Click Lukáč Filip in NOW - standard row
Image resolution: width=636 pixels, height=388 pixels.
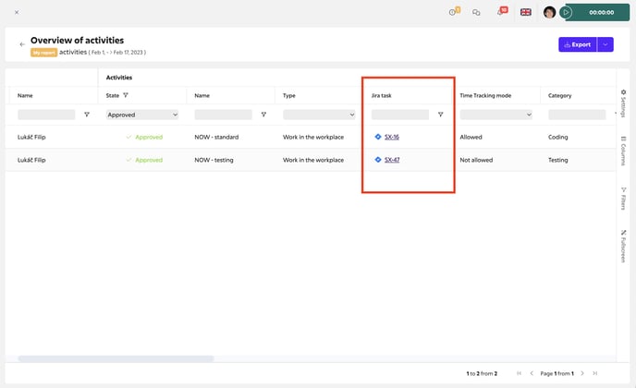[31, 137]
